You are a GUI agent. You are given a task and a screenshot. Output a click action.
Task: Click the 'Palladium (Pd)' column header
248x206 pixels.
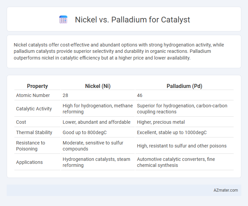184,86
